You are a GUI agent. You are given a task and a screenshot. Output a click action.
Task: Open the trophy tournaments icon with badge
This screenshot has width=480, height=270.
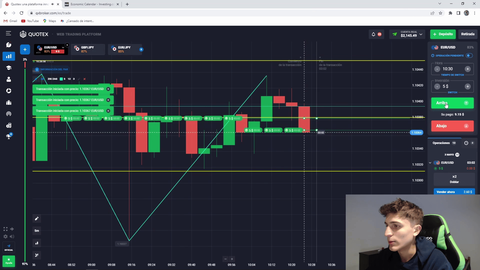coord(9,136)
